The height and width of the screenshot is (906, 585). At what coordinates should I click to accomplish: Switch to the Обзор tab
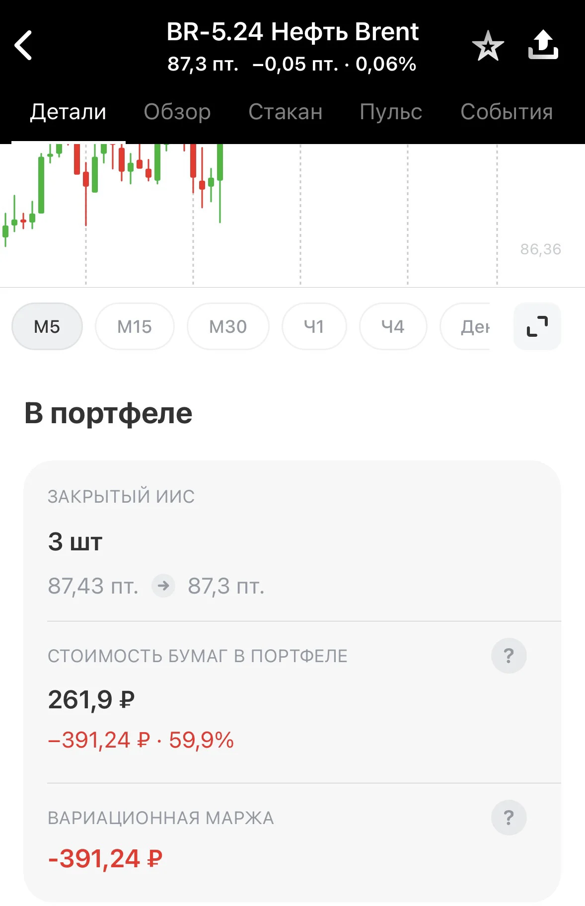(177, 112)
